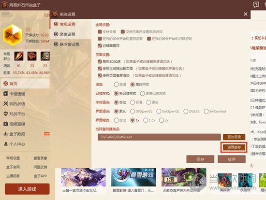Set 字体渲染 to 原生
Viewport: 266px width, 200px height.
pyautogui.click(x=148, y=102)
